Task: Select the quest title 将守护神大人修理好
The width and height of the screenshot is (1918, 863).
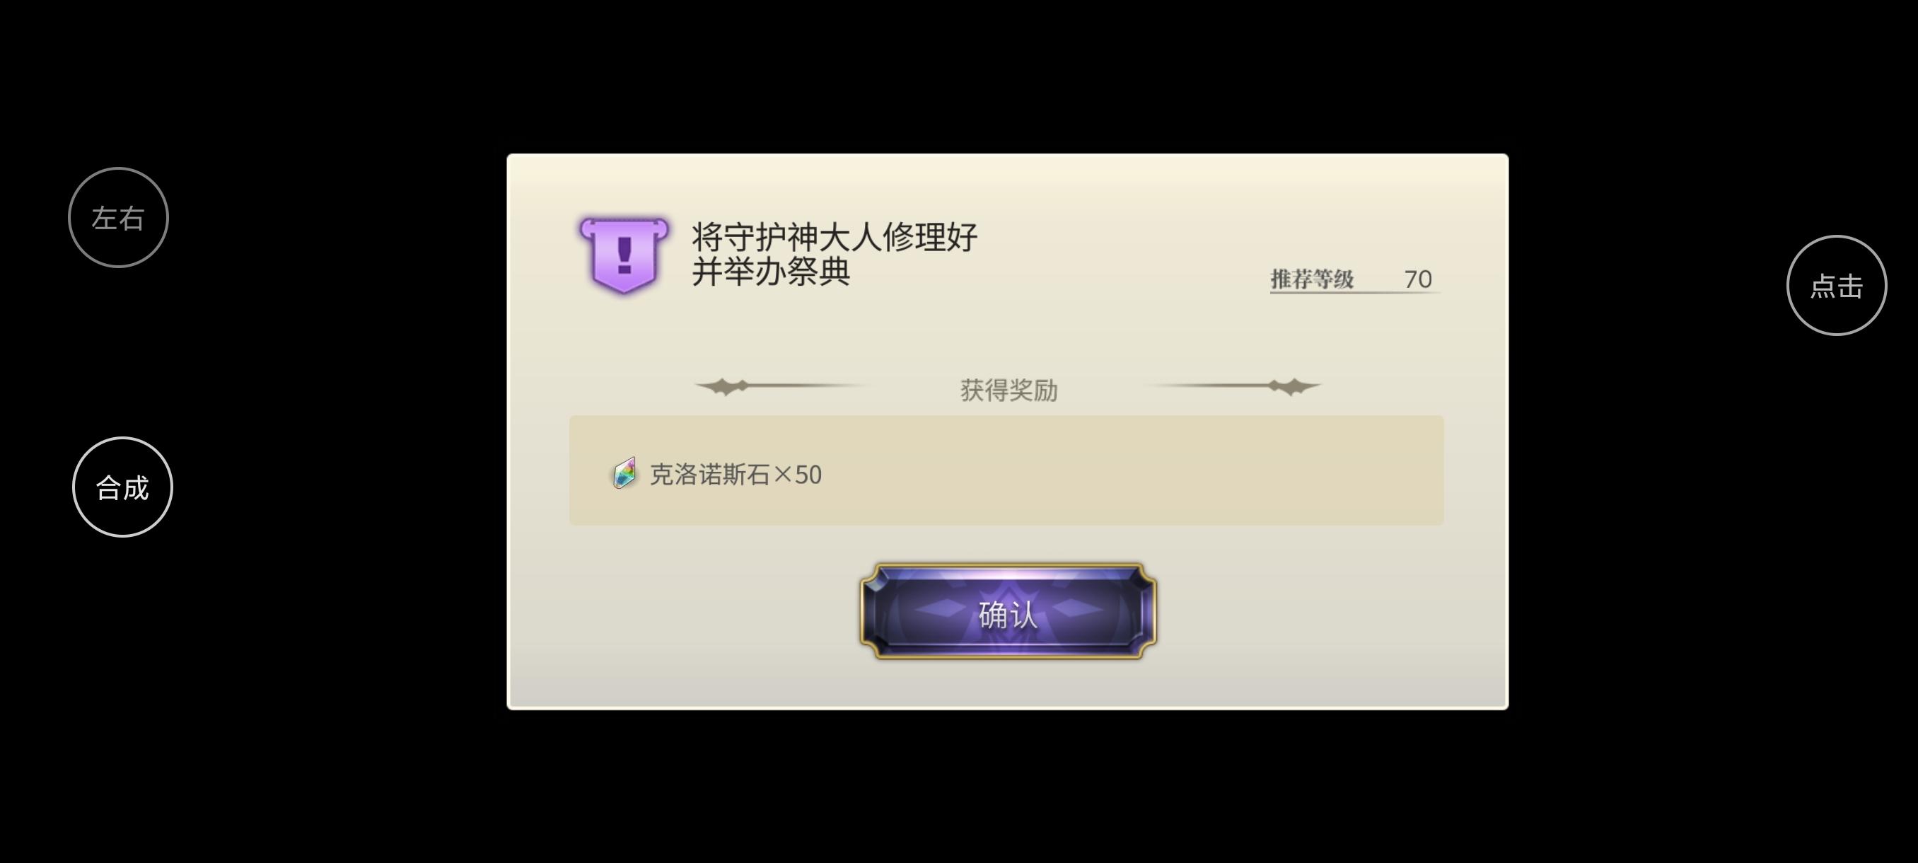Action: point(835,237)
